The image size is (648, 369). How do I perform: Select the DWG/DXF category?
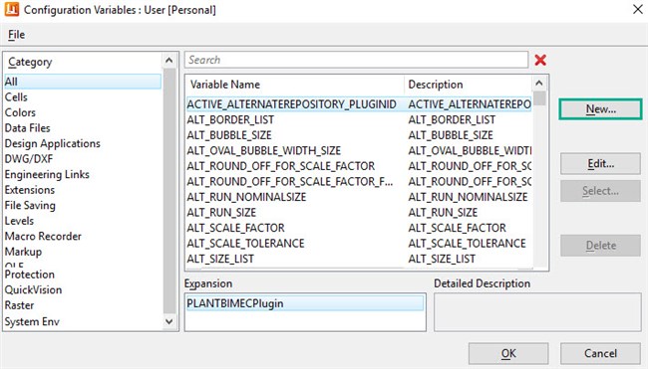click(x=29, y=159)
